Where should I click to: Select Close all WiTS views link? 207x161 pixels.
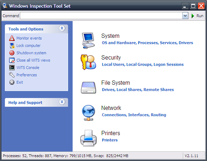click(33, 60)
